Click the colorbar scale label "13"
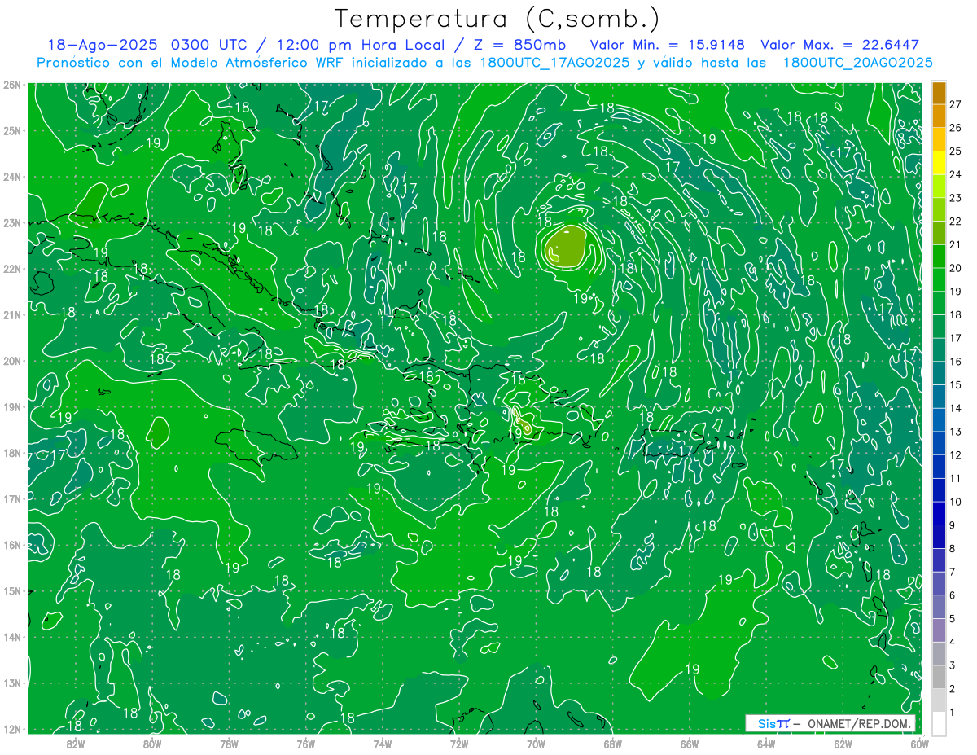This screenshot has height=755, width=977. [x=956, y=432]
